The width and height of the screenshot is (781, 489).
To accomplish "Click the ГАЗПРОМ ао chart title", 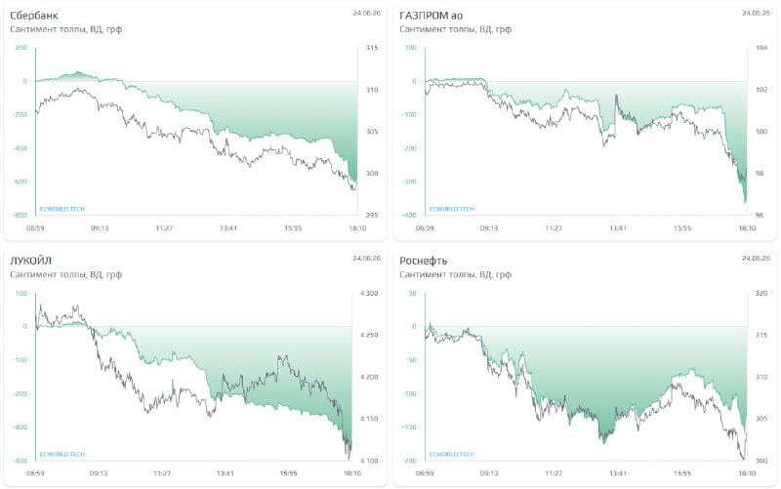I will click(x=431, y=16).
